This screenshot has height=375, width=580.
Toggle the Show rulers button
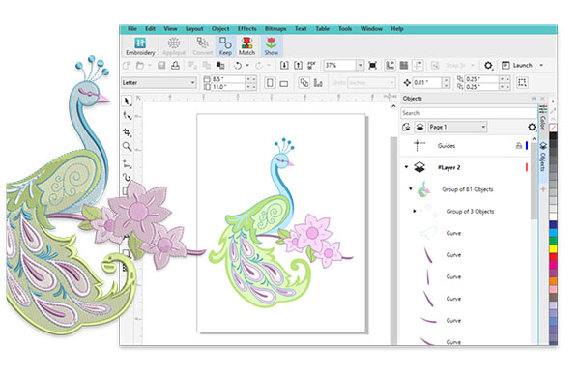(390, 66)
